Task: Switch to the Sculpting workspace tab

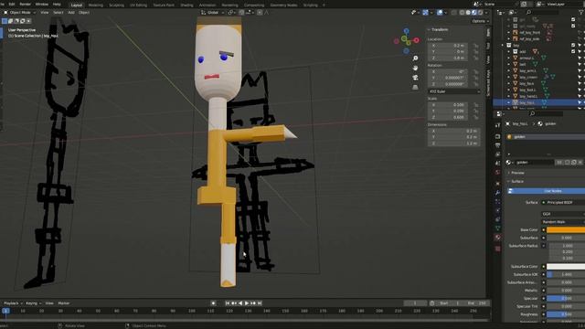Action: click(117, 5)
